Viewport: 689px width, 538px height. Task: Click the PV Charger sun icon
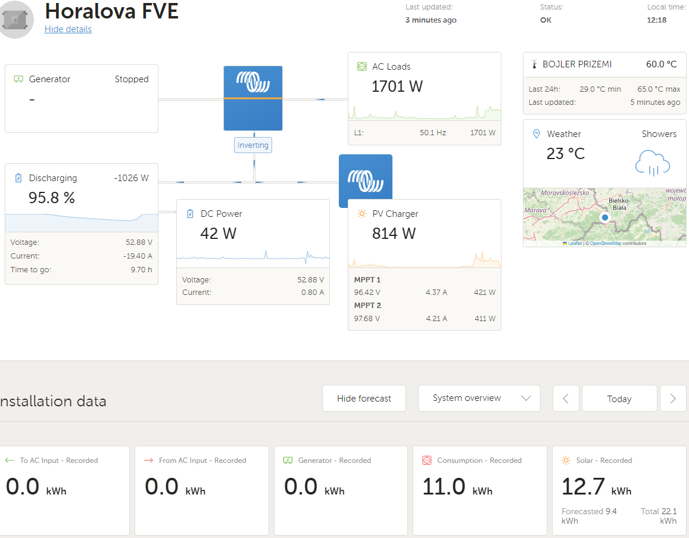[361, 214]
